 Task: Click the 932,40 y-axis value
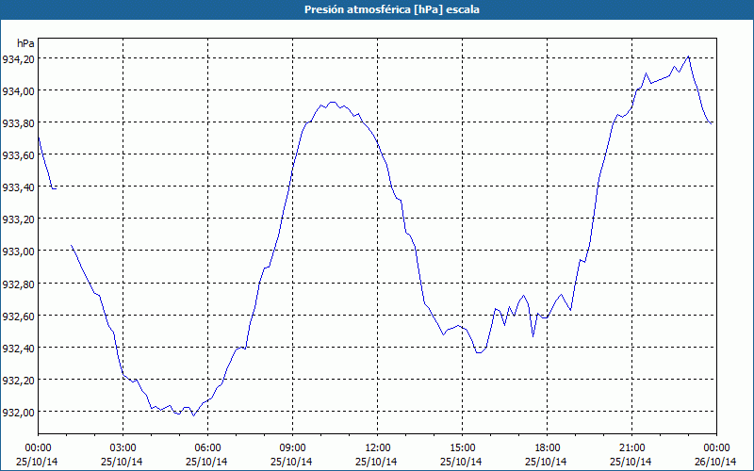17,349
